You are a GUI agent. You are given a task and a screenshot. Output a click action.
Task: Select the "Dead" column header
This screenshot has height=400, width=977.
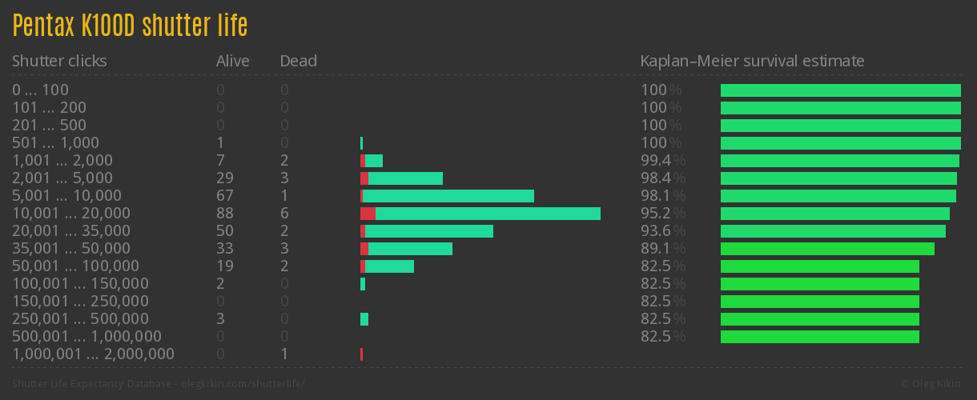(x=299, y=61)
